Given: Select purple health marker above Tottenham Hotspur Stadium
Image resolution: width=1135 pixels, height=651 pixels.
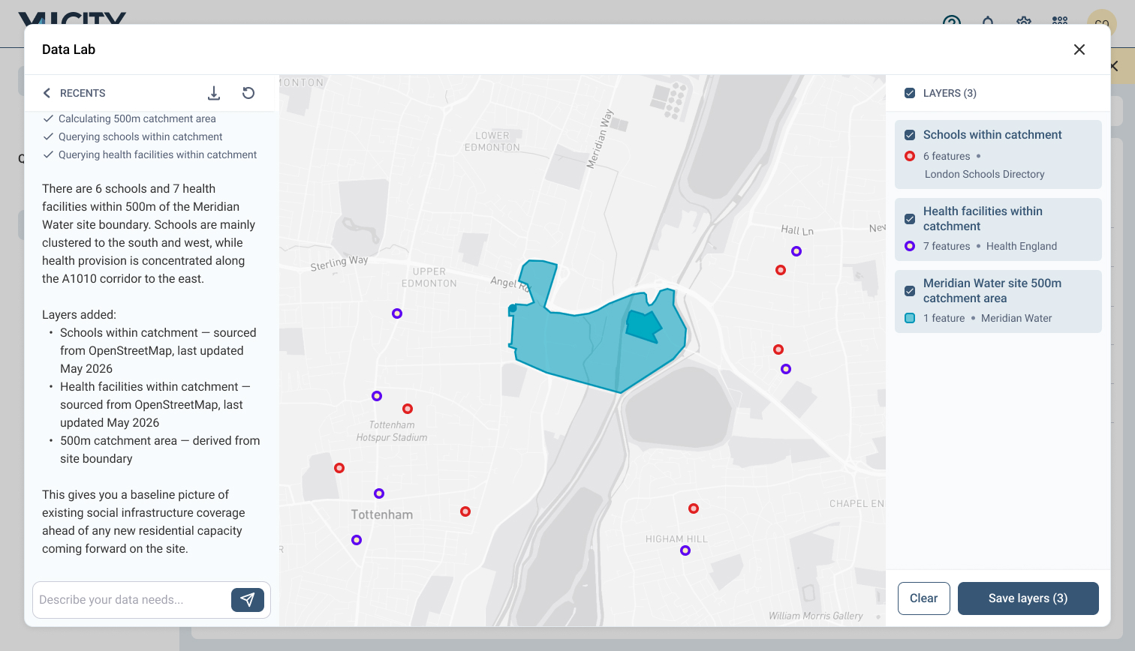Looking at the screenshot, I should pyautogui.click(x=377, y=396).
